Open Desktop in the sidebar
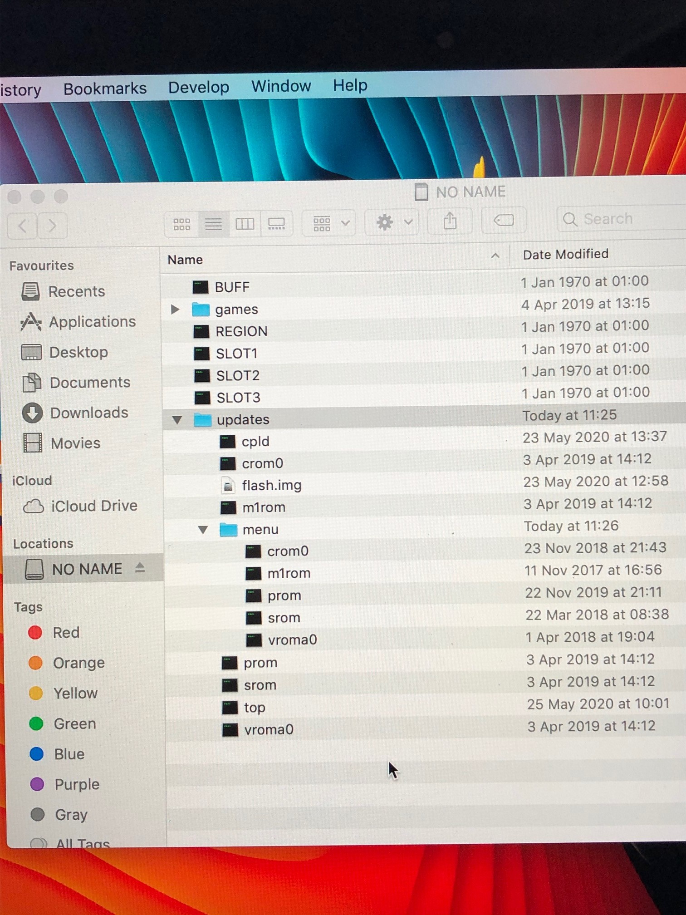 [64, 352]
